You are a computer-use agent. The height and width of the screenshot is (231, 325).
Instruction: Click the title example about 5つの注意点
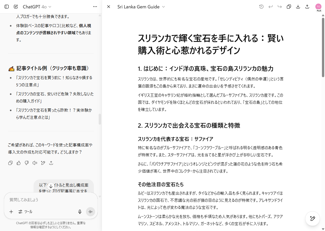(x=54, y=81)
